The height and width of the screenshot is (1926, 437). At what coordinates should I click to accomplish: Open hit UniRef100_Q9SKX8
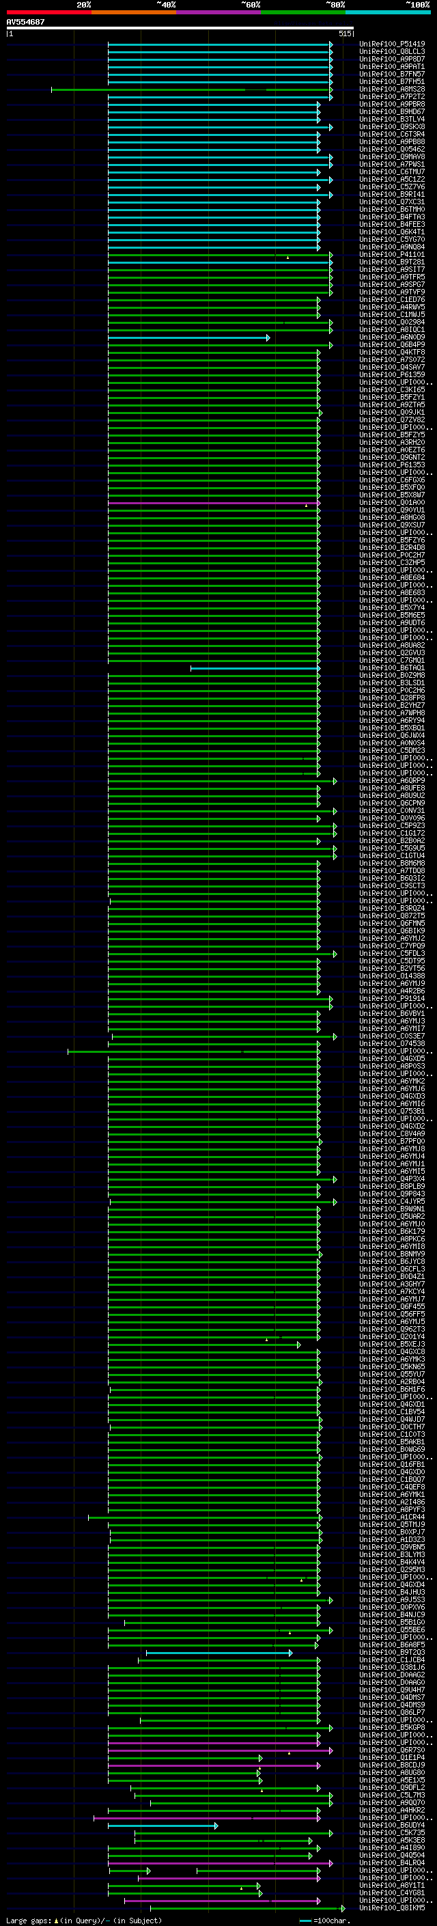pos(392,126)
